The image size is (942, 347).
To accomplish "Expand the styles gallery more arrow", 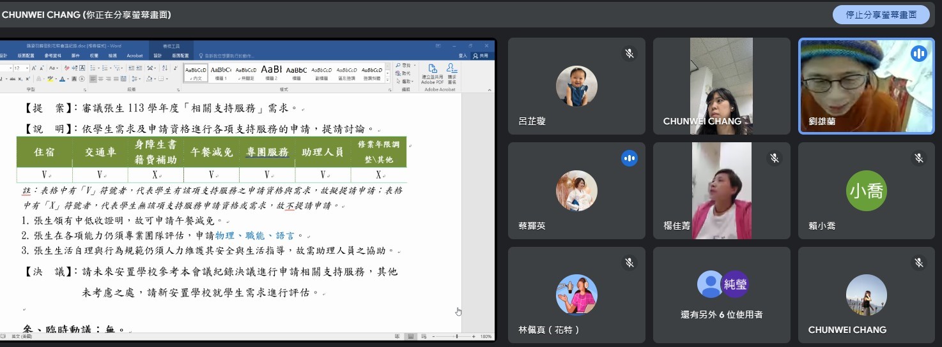I will pos(389,79).
